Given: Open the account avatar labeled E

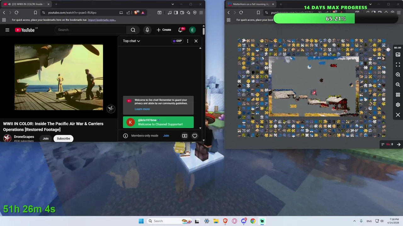Looking at the screenshot, I should pyautogui.click(x=192, y=30).
